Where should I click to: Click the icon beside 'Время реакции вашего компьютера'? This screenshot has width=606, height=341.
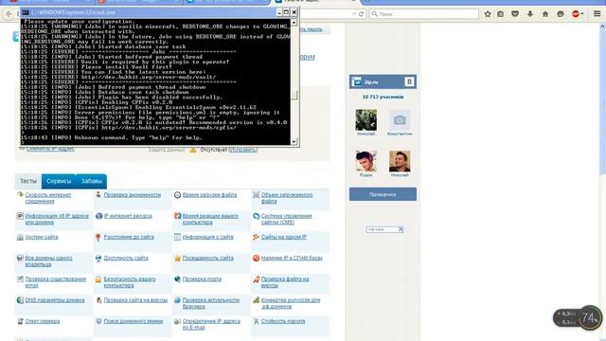click(x=177, y=216)
